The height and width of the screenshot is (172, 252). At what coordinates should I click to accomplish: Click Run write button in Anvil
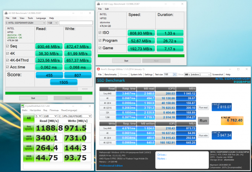[x=203, y=135]
